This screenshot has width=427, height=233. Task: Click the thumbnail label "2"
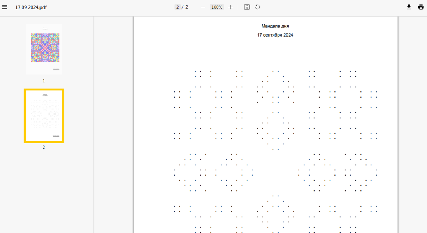pyautogui.click(x=44, y=147)
